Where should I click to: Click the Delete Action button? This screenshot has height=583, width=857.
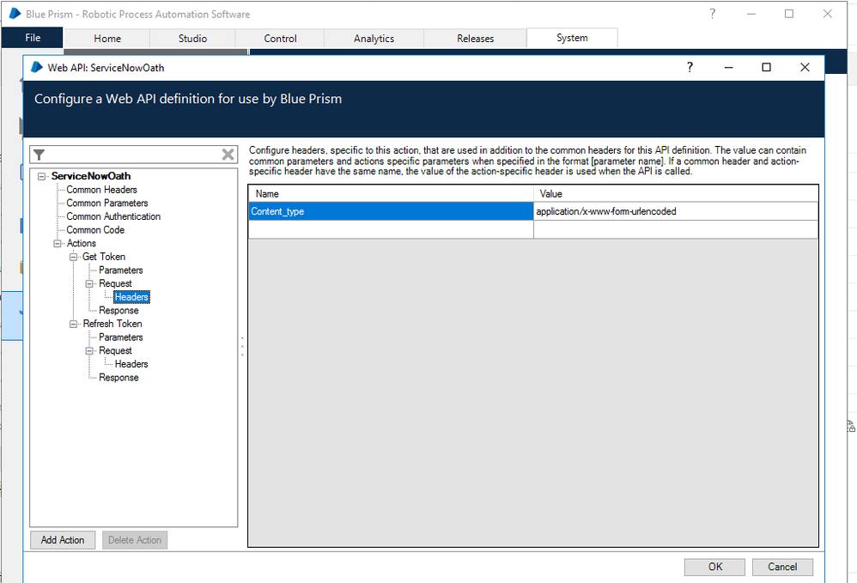135,540
